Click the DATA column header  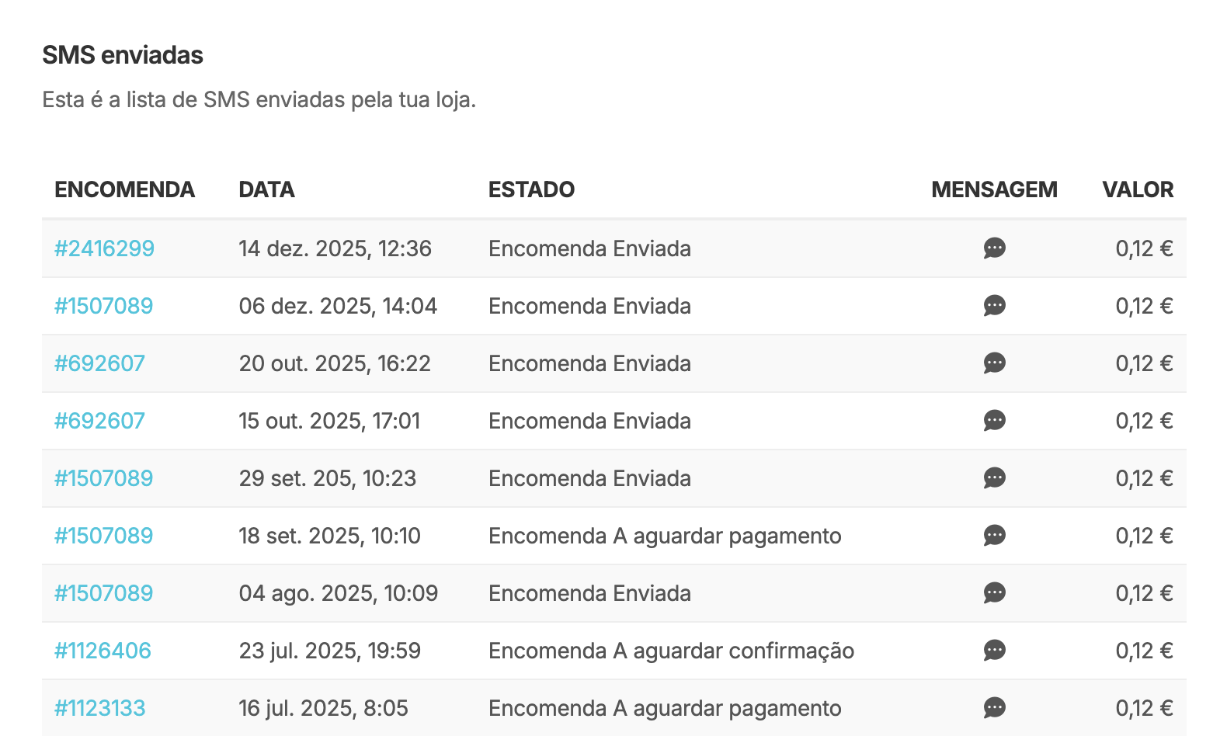click(x=266, y=189)
